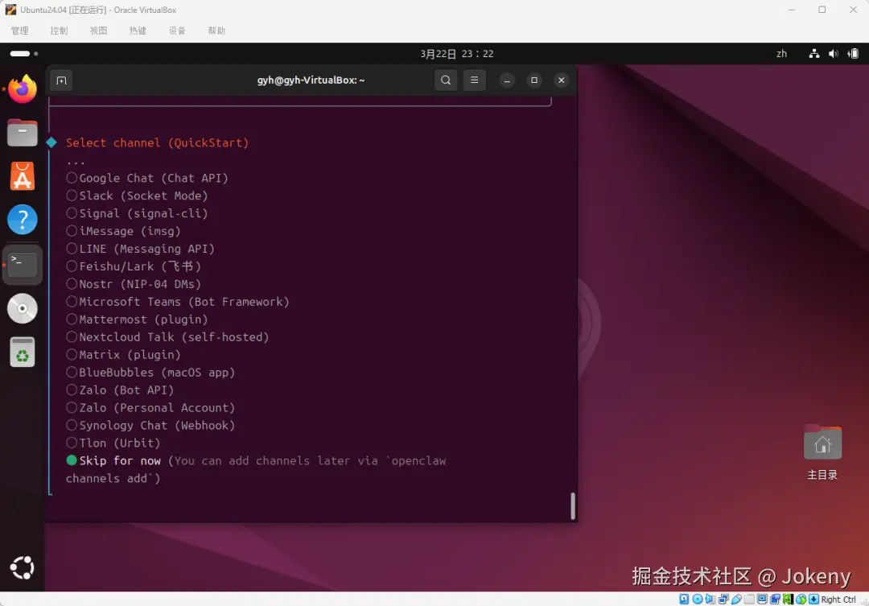Select the Nostr (NIP-04 DMs) option
869x606 pixels.
coord(134,284)
